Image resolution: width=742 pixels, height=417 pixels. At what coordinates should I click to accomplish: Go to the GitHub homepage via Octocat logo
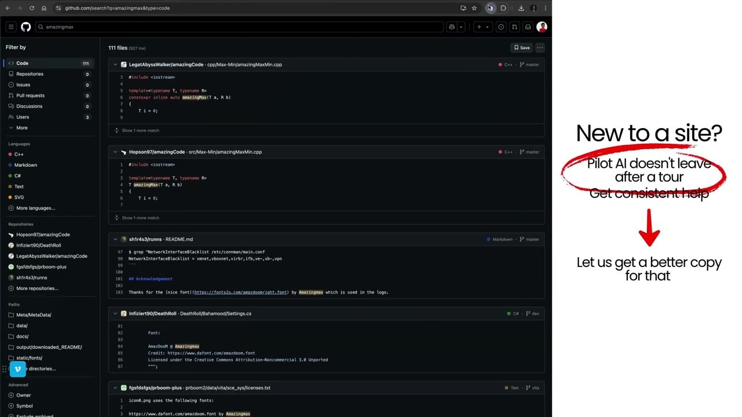point(26,27)
